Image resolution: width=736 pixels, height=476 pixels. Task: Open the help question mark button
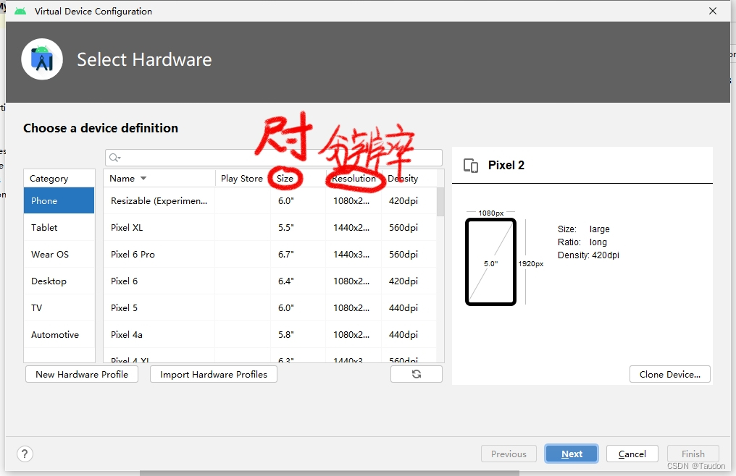(x=25, y=454)
